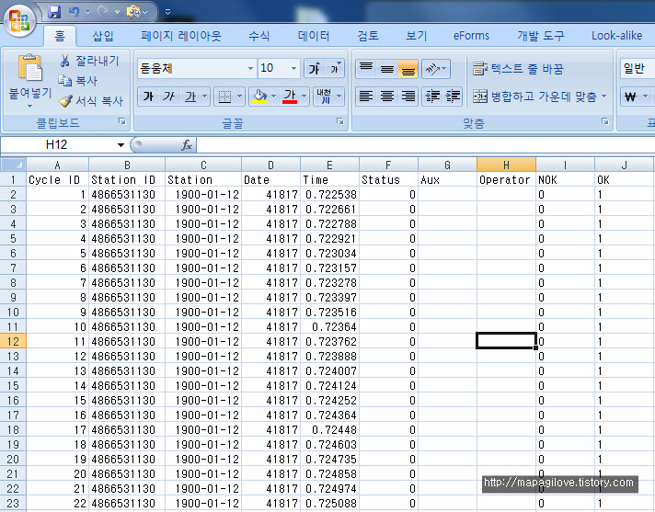Open the eForms tab
Viewport: 655px width, 512px height.
click(x=471, y=36)
